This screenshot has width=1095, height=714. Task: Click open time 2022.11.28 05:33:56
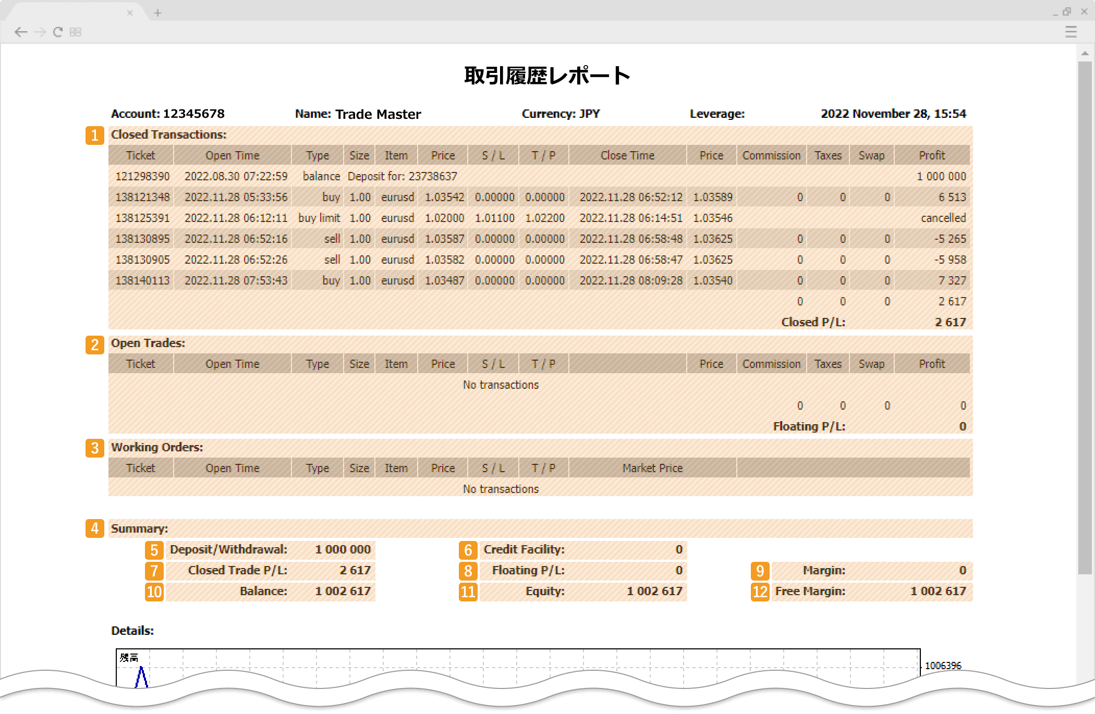(x=236, y=197)
